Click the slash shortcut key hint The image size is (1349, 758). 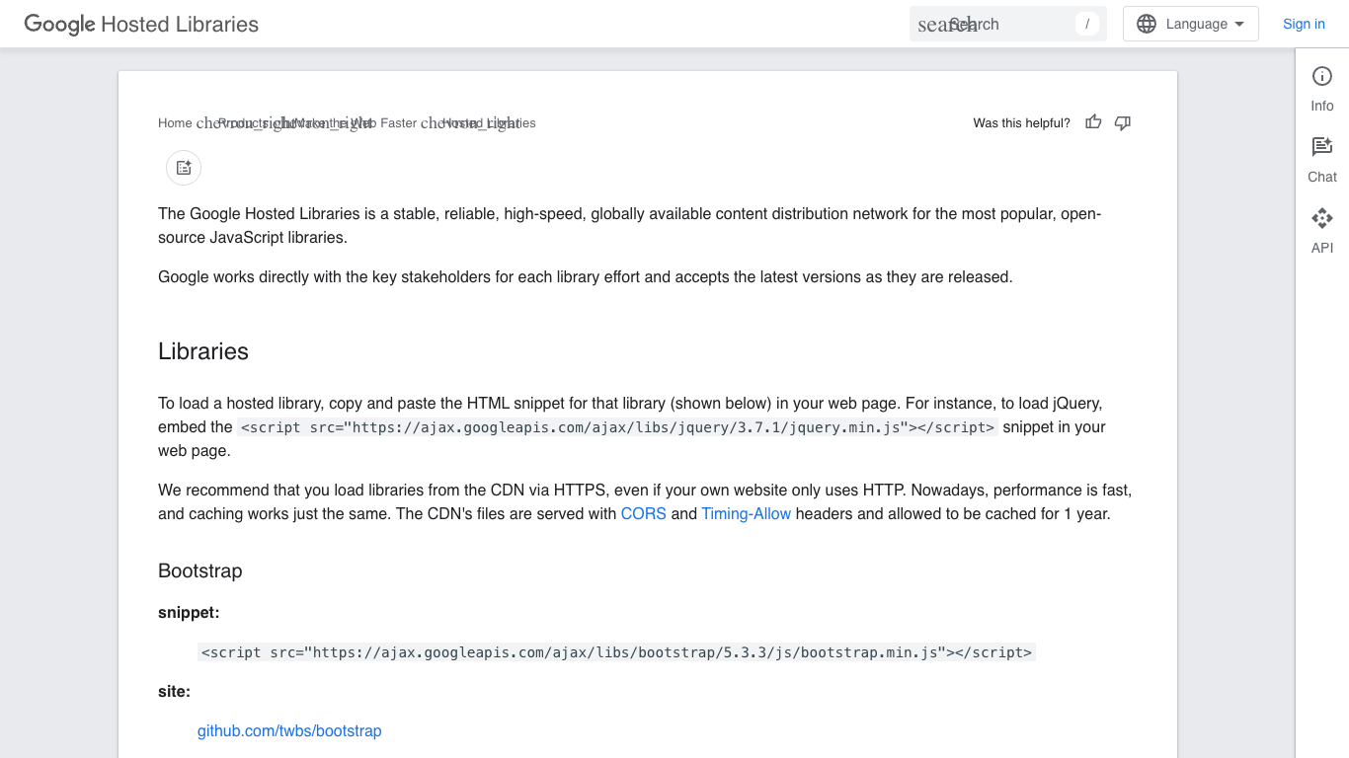pos(1087,24)
